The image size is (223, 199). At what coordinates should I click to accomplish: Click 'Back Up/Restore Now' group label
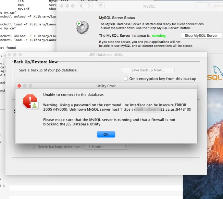(x=36, y=62)
